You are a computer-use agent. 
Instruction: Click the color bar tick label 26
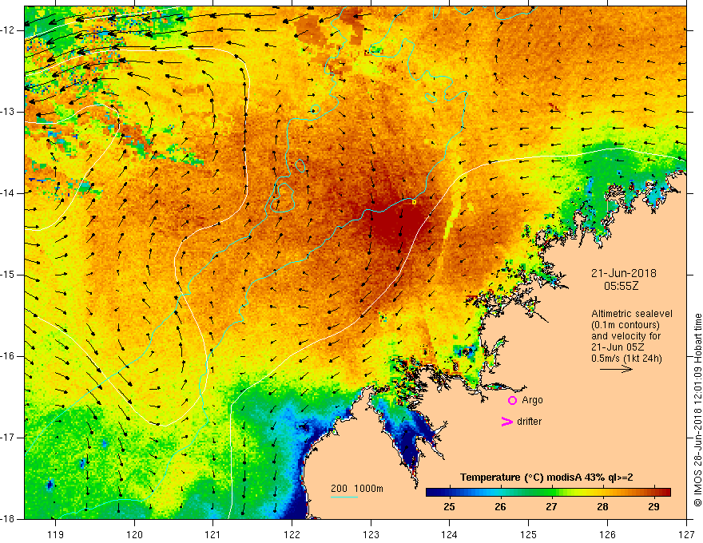pyautogui.click(x=500, y=507)
